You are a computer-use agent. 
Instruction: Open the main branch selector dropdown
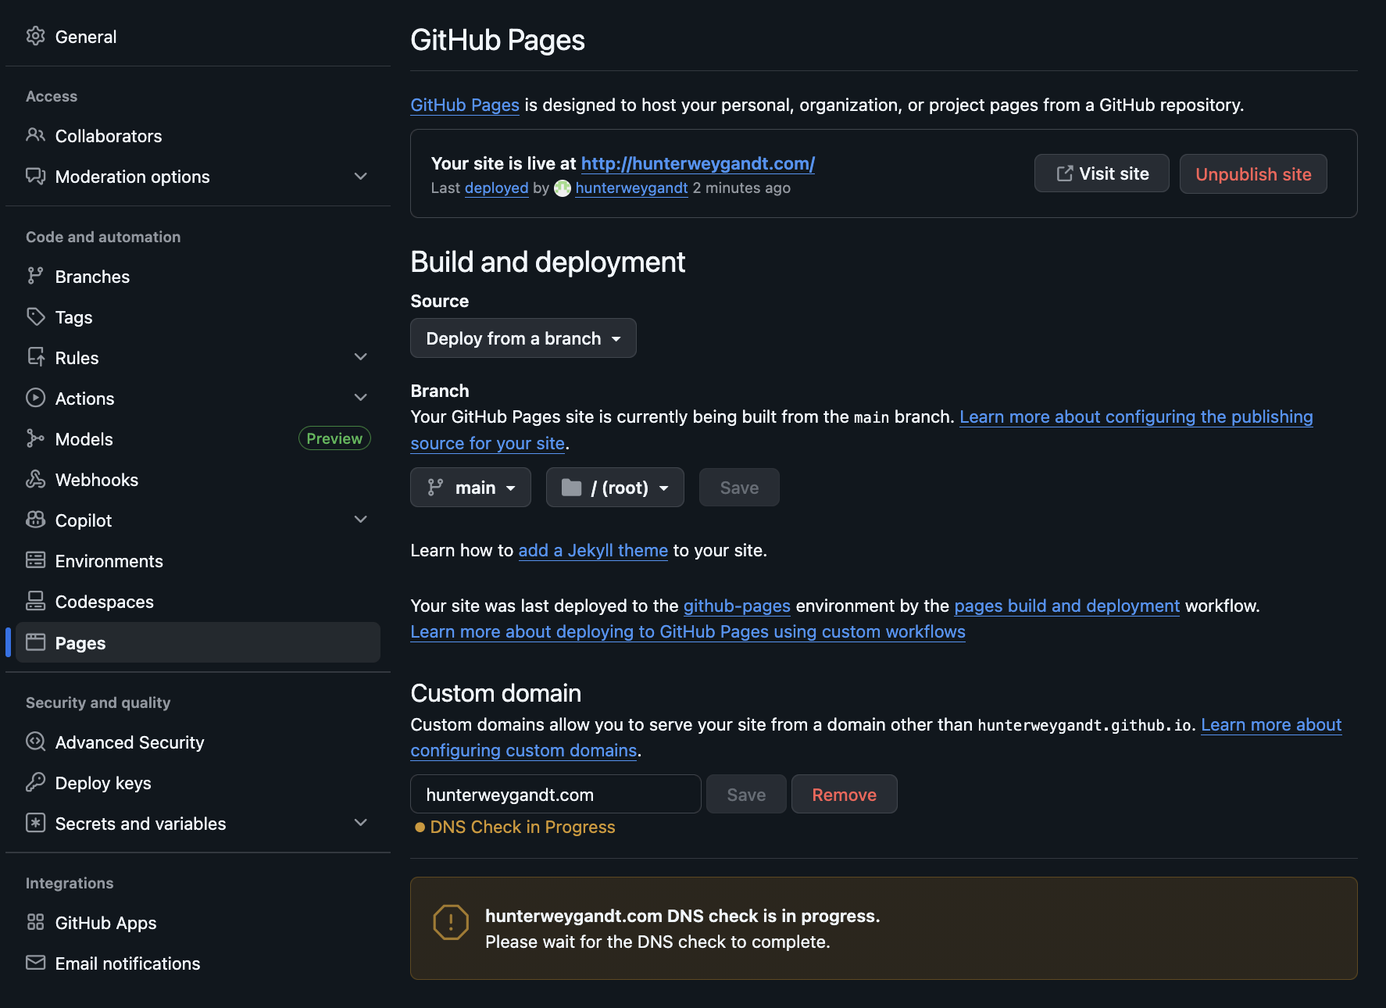470,488
